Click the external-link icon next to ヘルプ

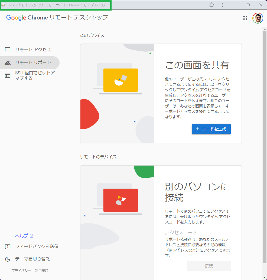31,236
